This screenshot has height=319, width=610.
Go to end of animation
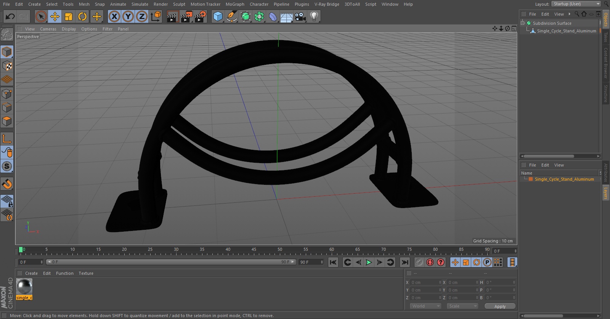[x=405, y=262]
